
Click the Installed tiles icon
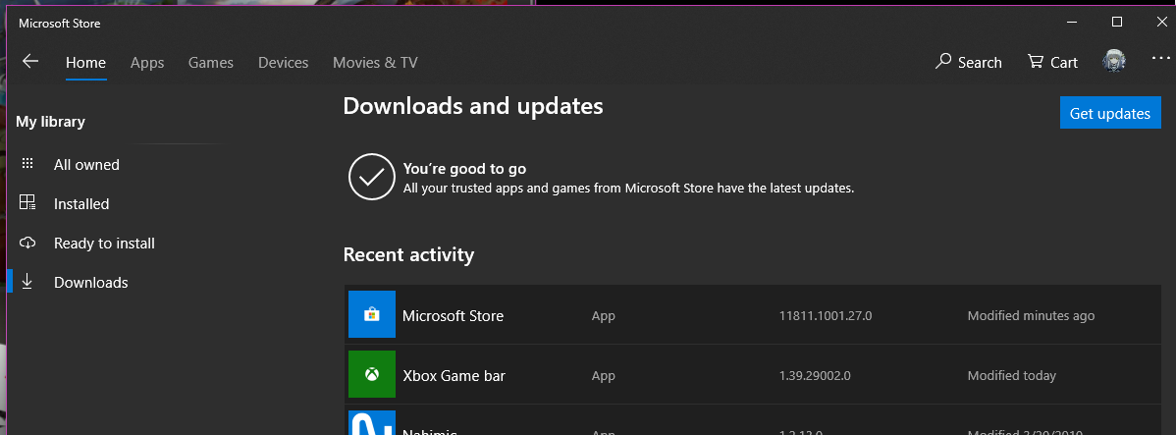pyautogui.click(x=27, y=202)
